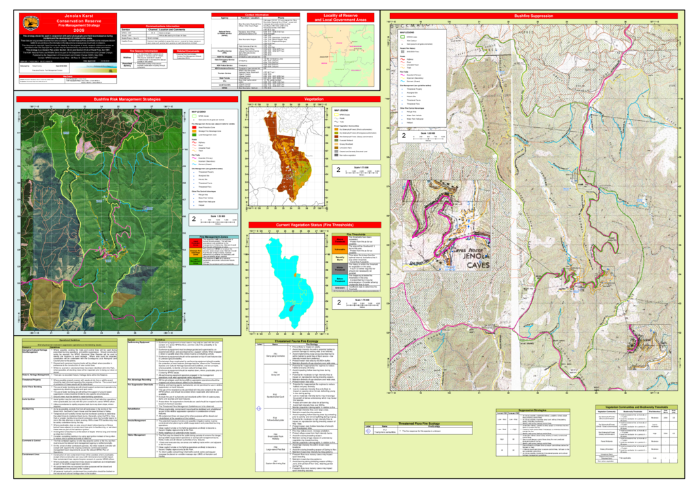
Task: Click the "Scale 1:25 000" scale bar
Action: click(214, 219)
